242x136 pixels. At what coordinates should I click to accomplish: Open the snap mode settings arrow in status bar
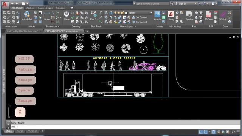[209, 132]
